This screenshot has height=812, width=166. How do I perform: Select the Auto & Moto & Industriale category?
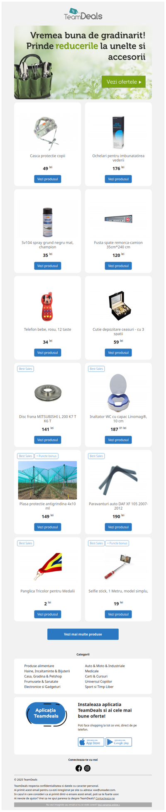105,666
